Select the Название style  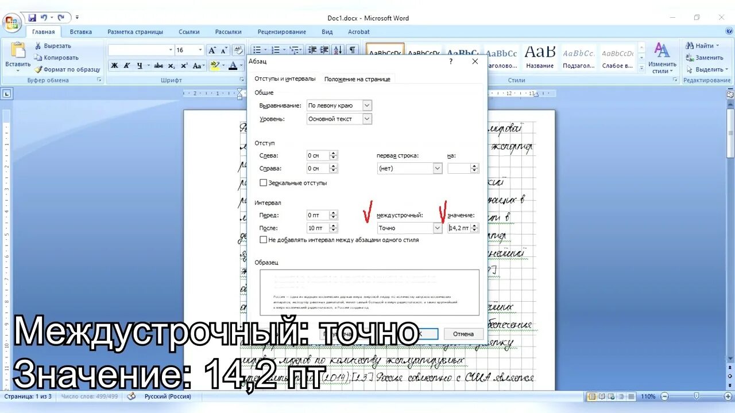[x=540, y=57]
